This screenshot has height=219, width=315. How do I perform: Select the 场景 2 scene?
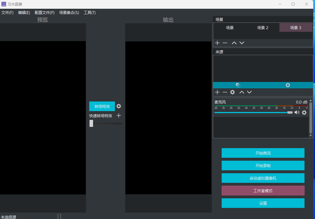pos(262,28)
